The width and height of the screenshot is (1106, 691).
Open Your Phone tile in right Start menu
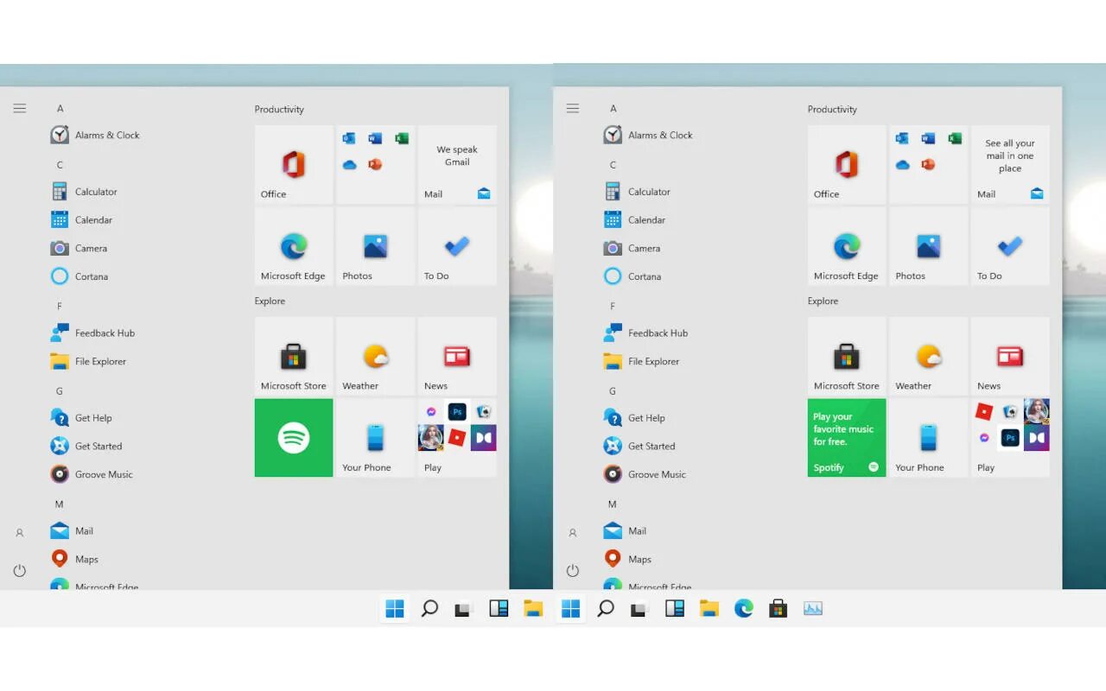click(928, 438)
